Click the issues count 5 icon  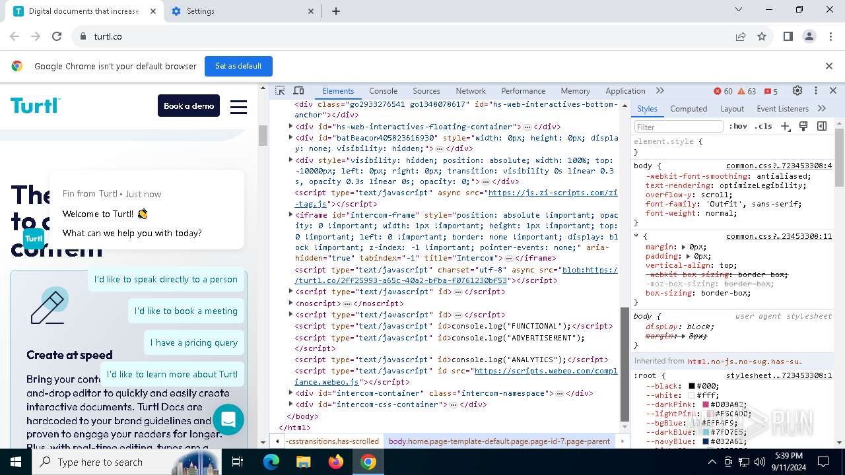pos(770,91)
